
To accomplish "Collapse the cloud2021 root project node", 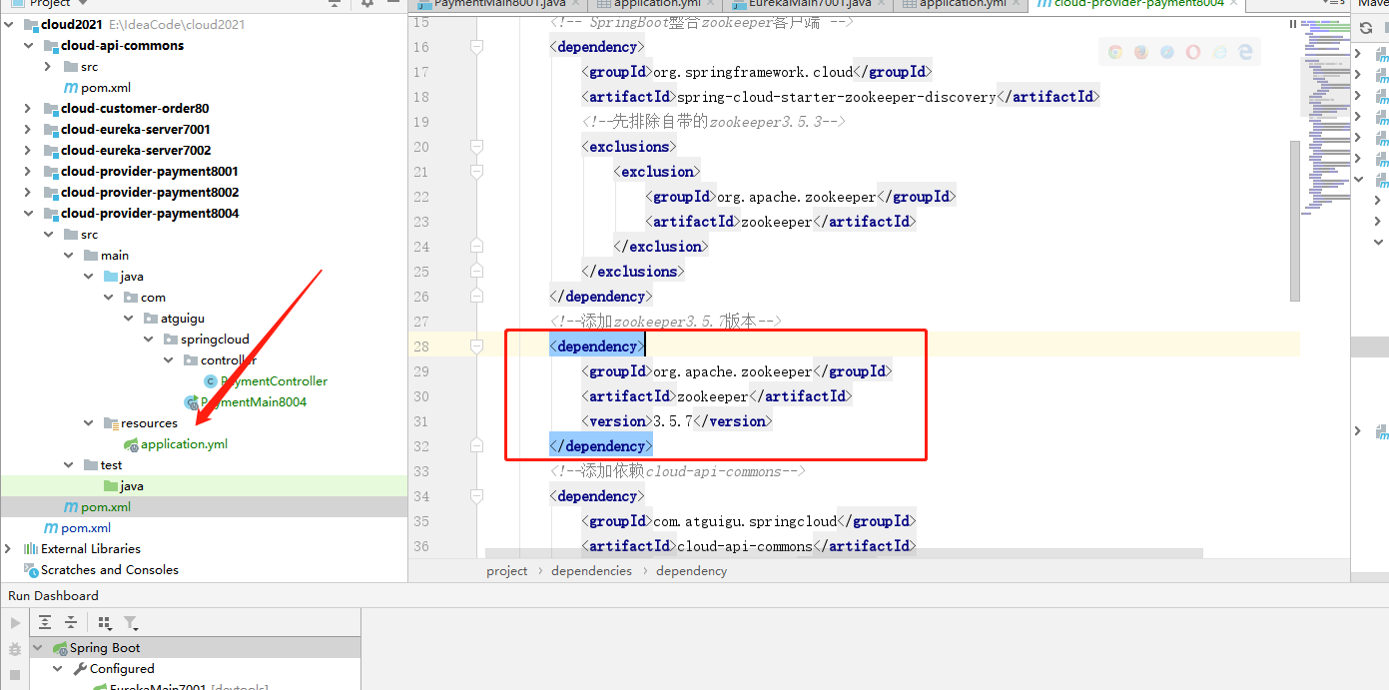I will (x=9, y=24).
